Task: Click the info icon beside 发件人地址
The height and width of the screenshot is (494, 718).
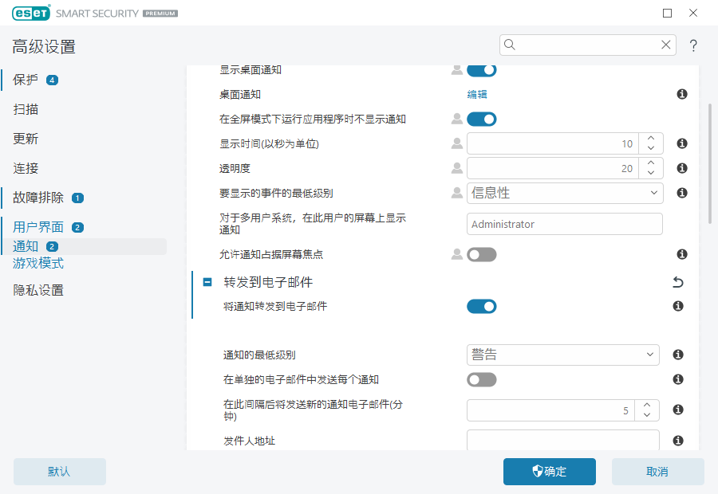Action: pos(677,441)
